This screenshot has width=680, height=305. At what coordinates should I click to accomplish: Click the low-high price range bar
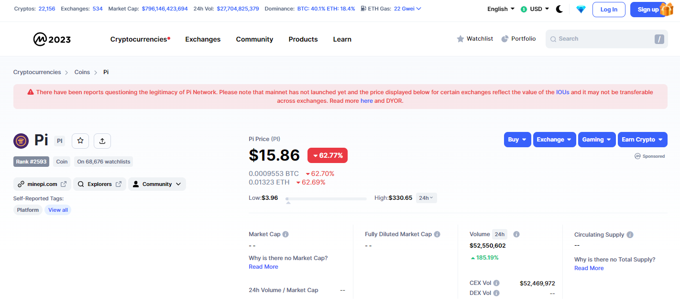[x=326, y=198]
